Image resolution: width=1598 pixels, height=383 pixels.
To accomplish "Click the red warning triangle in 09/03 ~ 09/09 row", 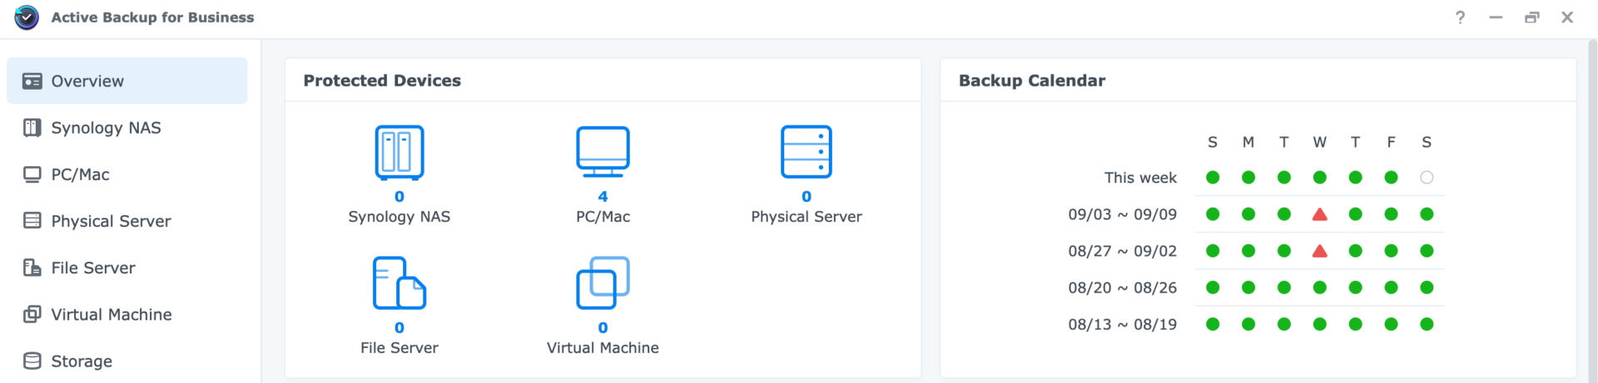I will pos(1320,214).
